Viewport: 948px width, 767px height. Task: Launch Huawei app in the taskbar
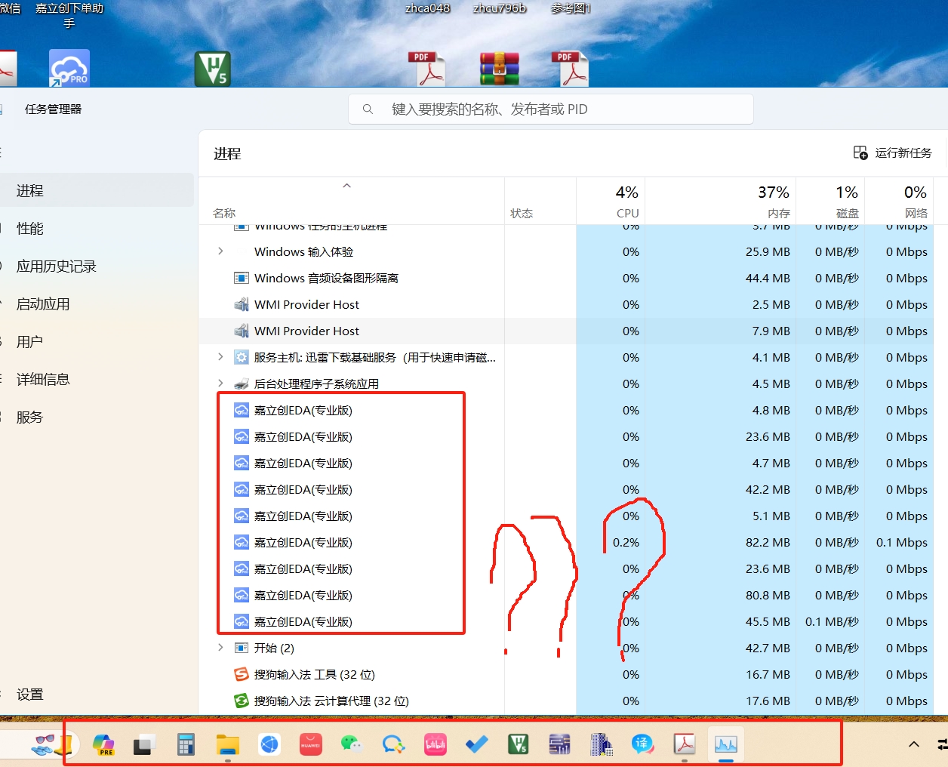[x=311, y=745]
